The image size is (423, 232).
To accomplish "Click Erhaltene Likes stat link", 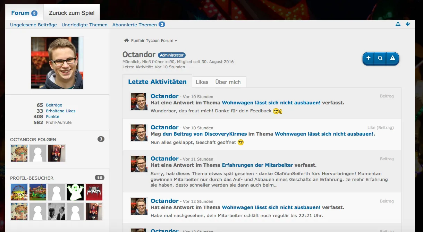I will [61, 111].
